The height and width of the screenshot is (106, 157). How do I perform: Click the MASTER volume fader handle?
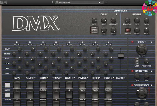[x=121, y=55]
